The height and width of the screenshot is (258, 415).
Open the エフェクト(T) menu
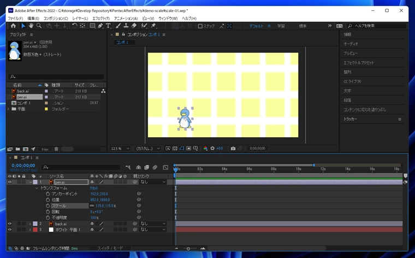(x=100, y=19)
